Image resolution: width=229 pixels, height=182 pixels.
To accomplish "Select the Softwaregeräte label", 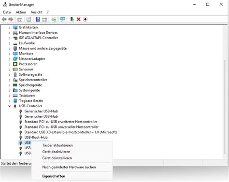I will (x=30, y=74).
